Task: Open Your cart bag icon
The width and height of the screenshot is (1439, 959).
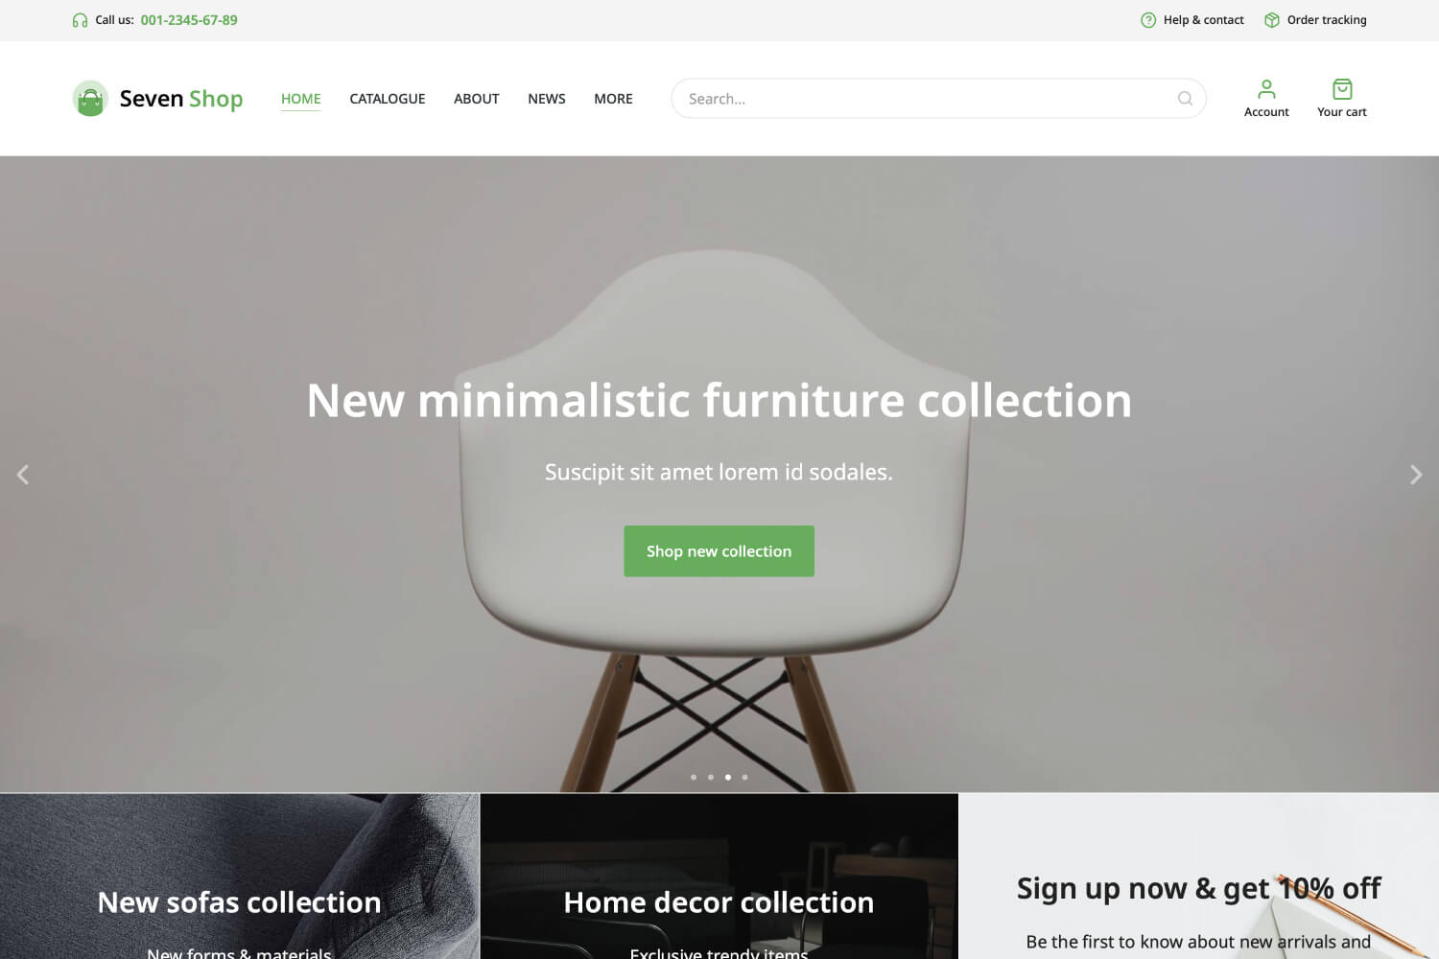Action: (x=1342, y=89)
